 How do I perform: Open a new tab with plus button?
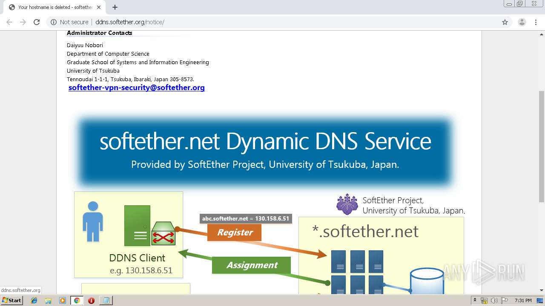(x=115, y=7)
